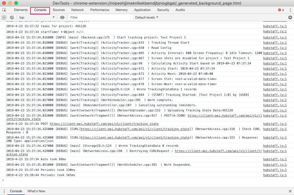The image size is (294, 195).
Task: Open the URL in the Check CURL Response row
Action: tap(135, 129)
